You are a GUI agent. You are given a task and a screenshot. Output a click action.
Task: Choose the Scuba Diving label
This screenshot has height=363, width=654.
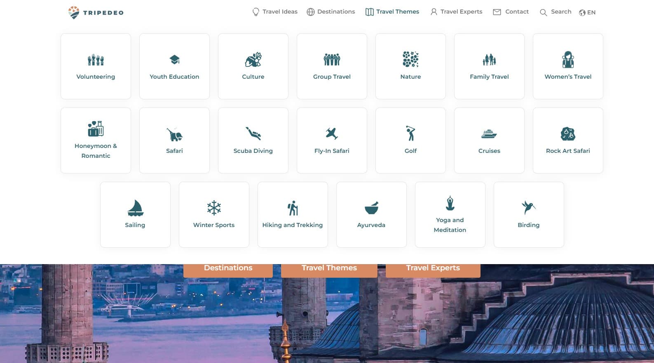pyautogui.click(x=253, y=151)
